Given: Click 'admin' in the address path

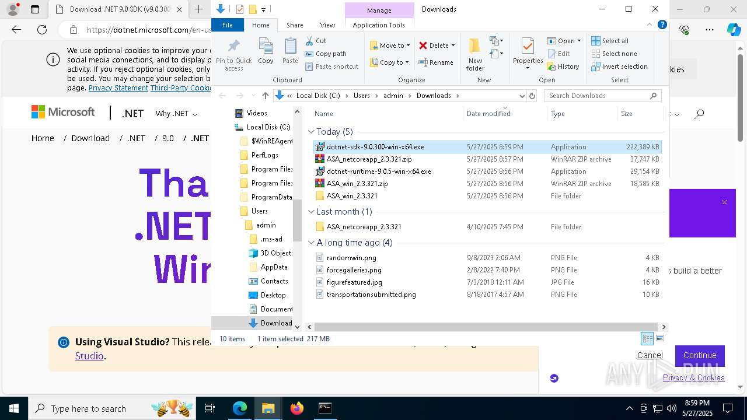Looking at the screenshot, I should click(x=393, y=96).
